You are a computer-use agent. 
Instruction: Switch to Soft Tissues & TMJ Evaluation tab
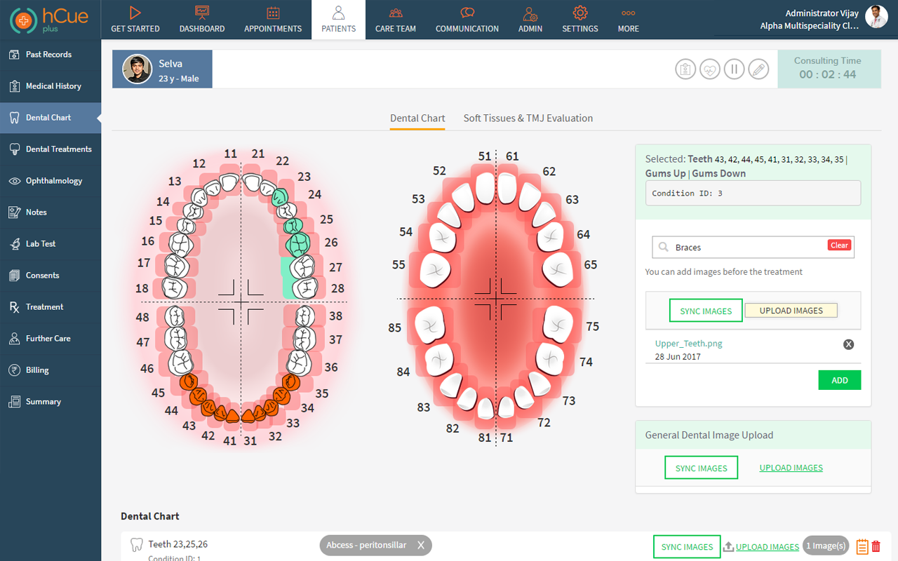click(528, 118)
